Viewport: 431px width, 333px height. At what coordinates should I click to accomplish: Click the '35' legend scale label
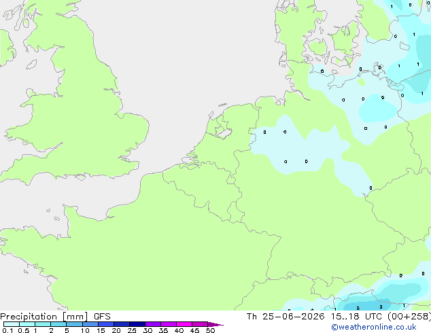[x=163, y=330]
